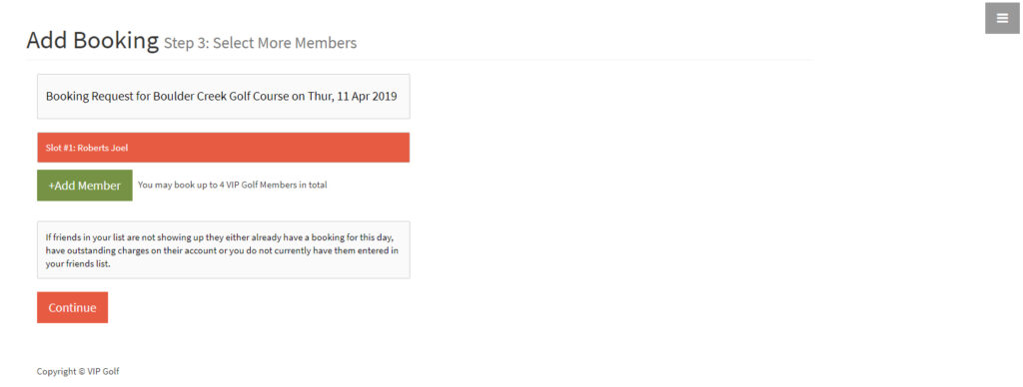Select the Slot #1 Roberts Joel bar

tap(223, 148)
